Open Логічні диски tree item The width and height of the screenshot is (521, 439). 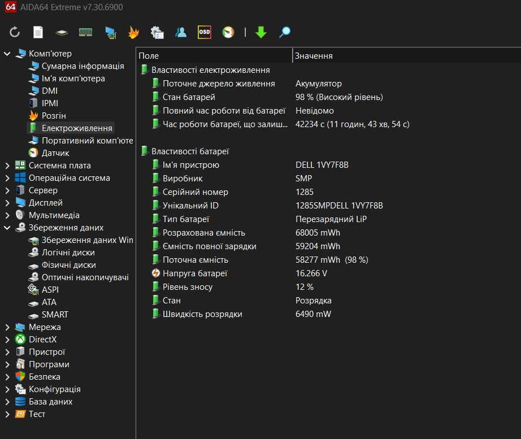coord(68,253)
